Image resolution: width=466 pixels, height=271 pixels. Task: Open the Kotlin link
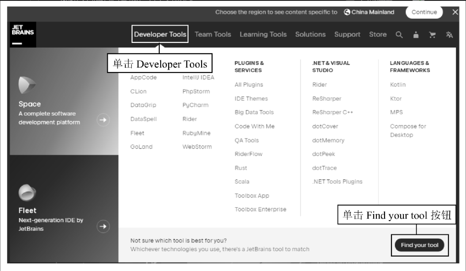coord(398,84)
